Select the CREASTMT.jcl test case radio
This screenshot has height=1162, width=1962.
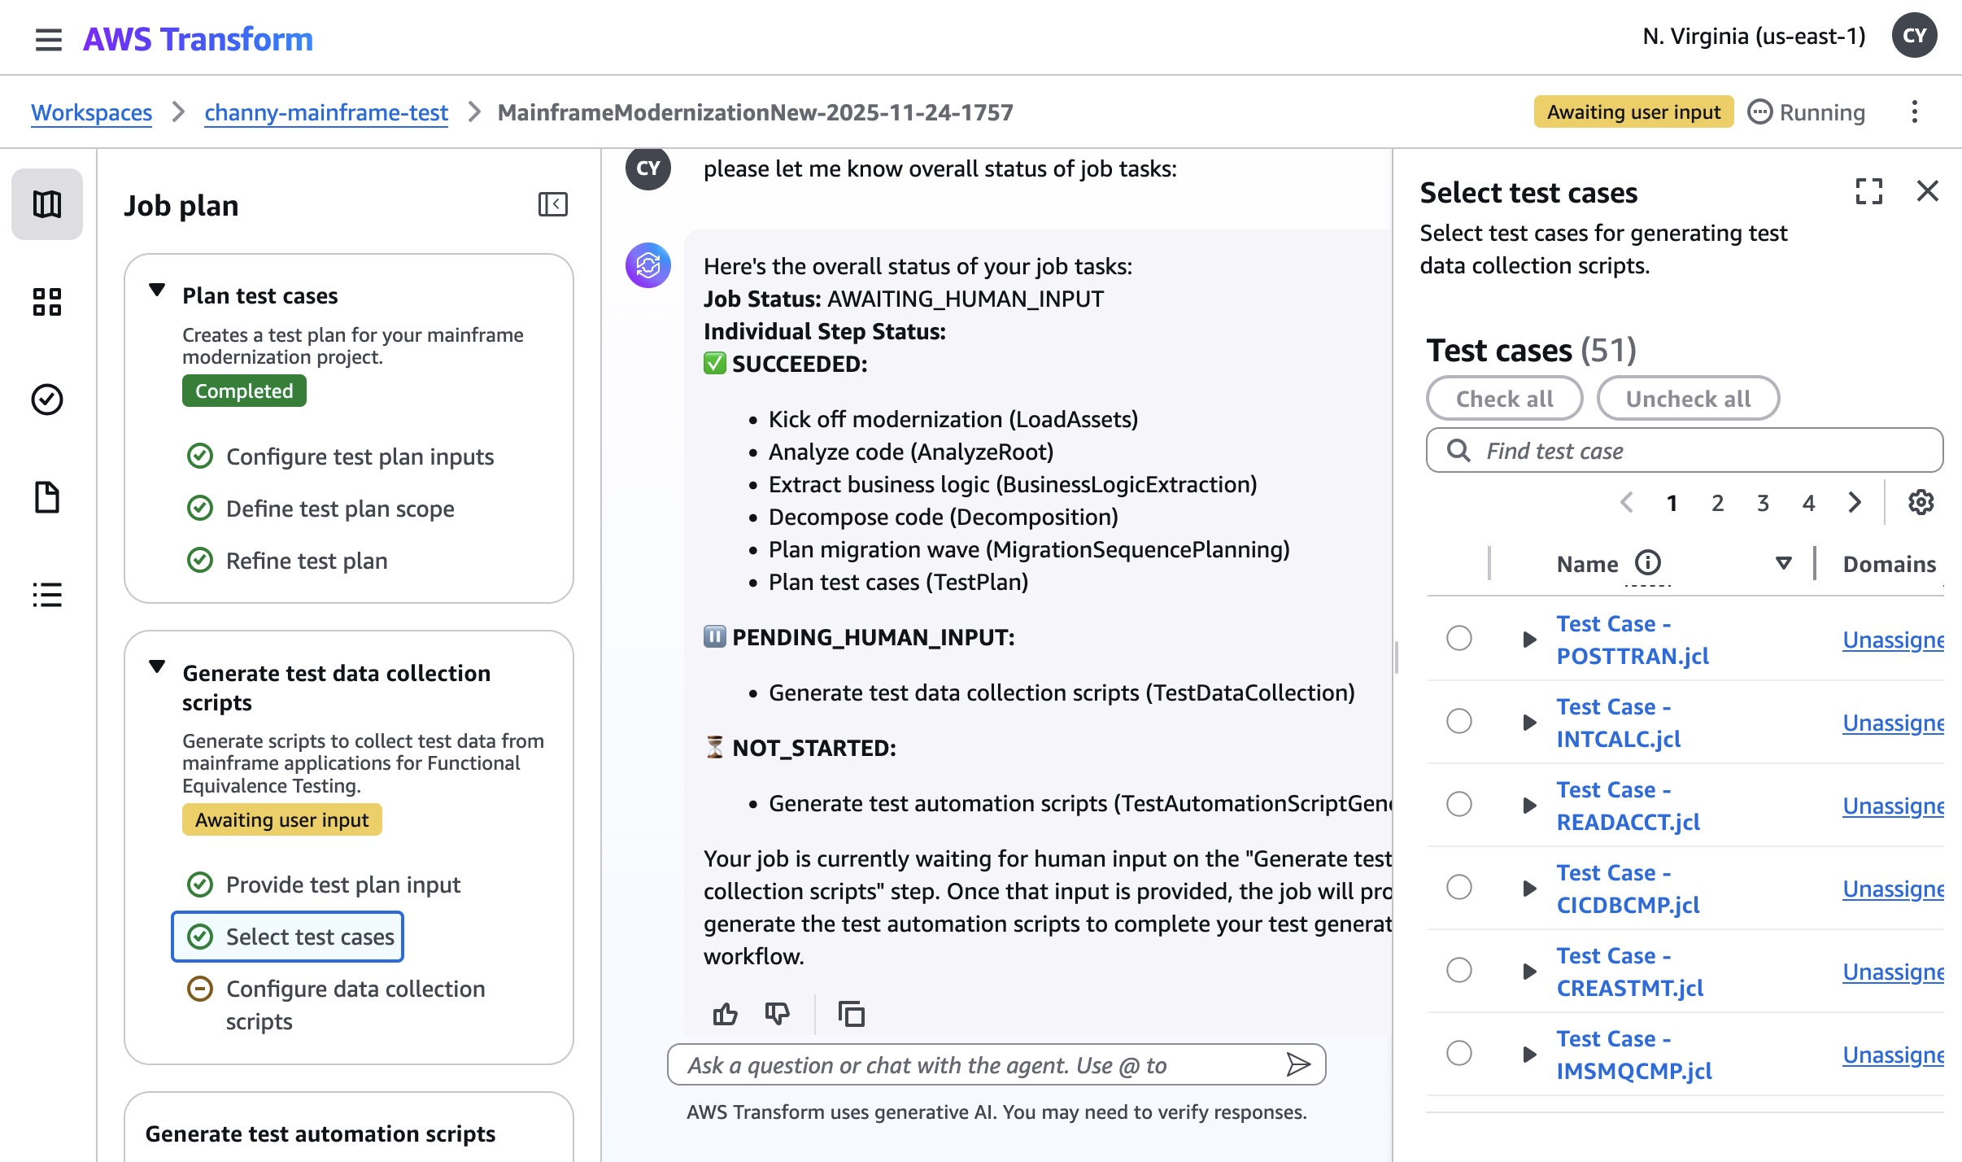coord(1459,971)
